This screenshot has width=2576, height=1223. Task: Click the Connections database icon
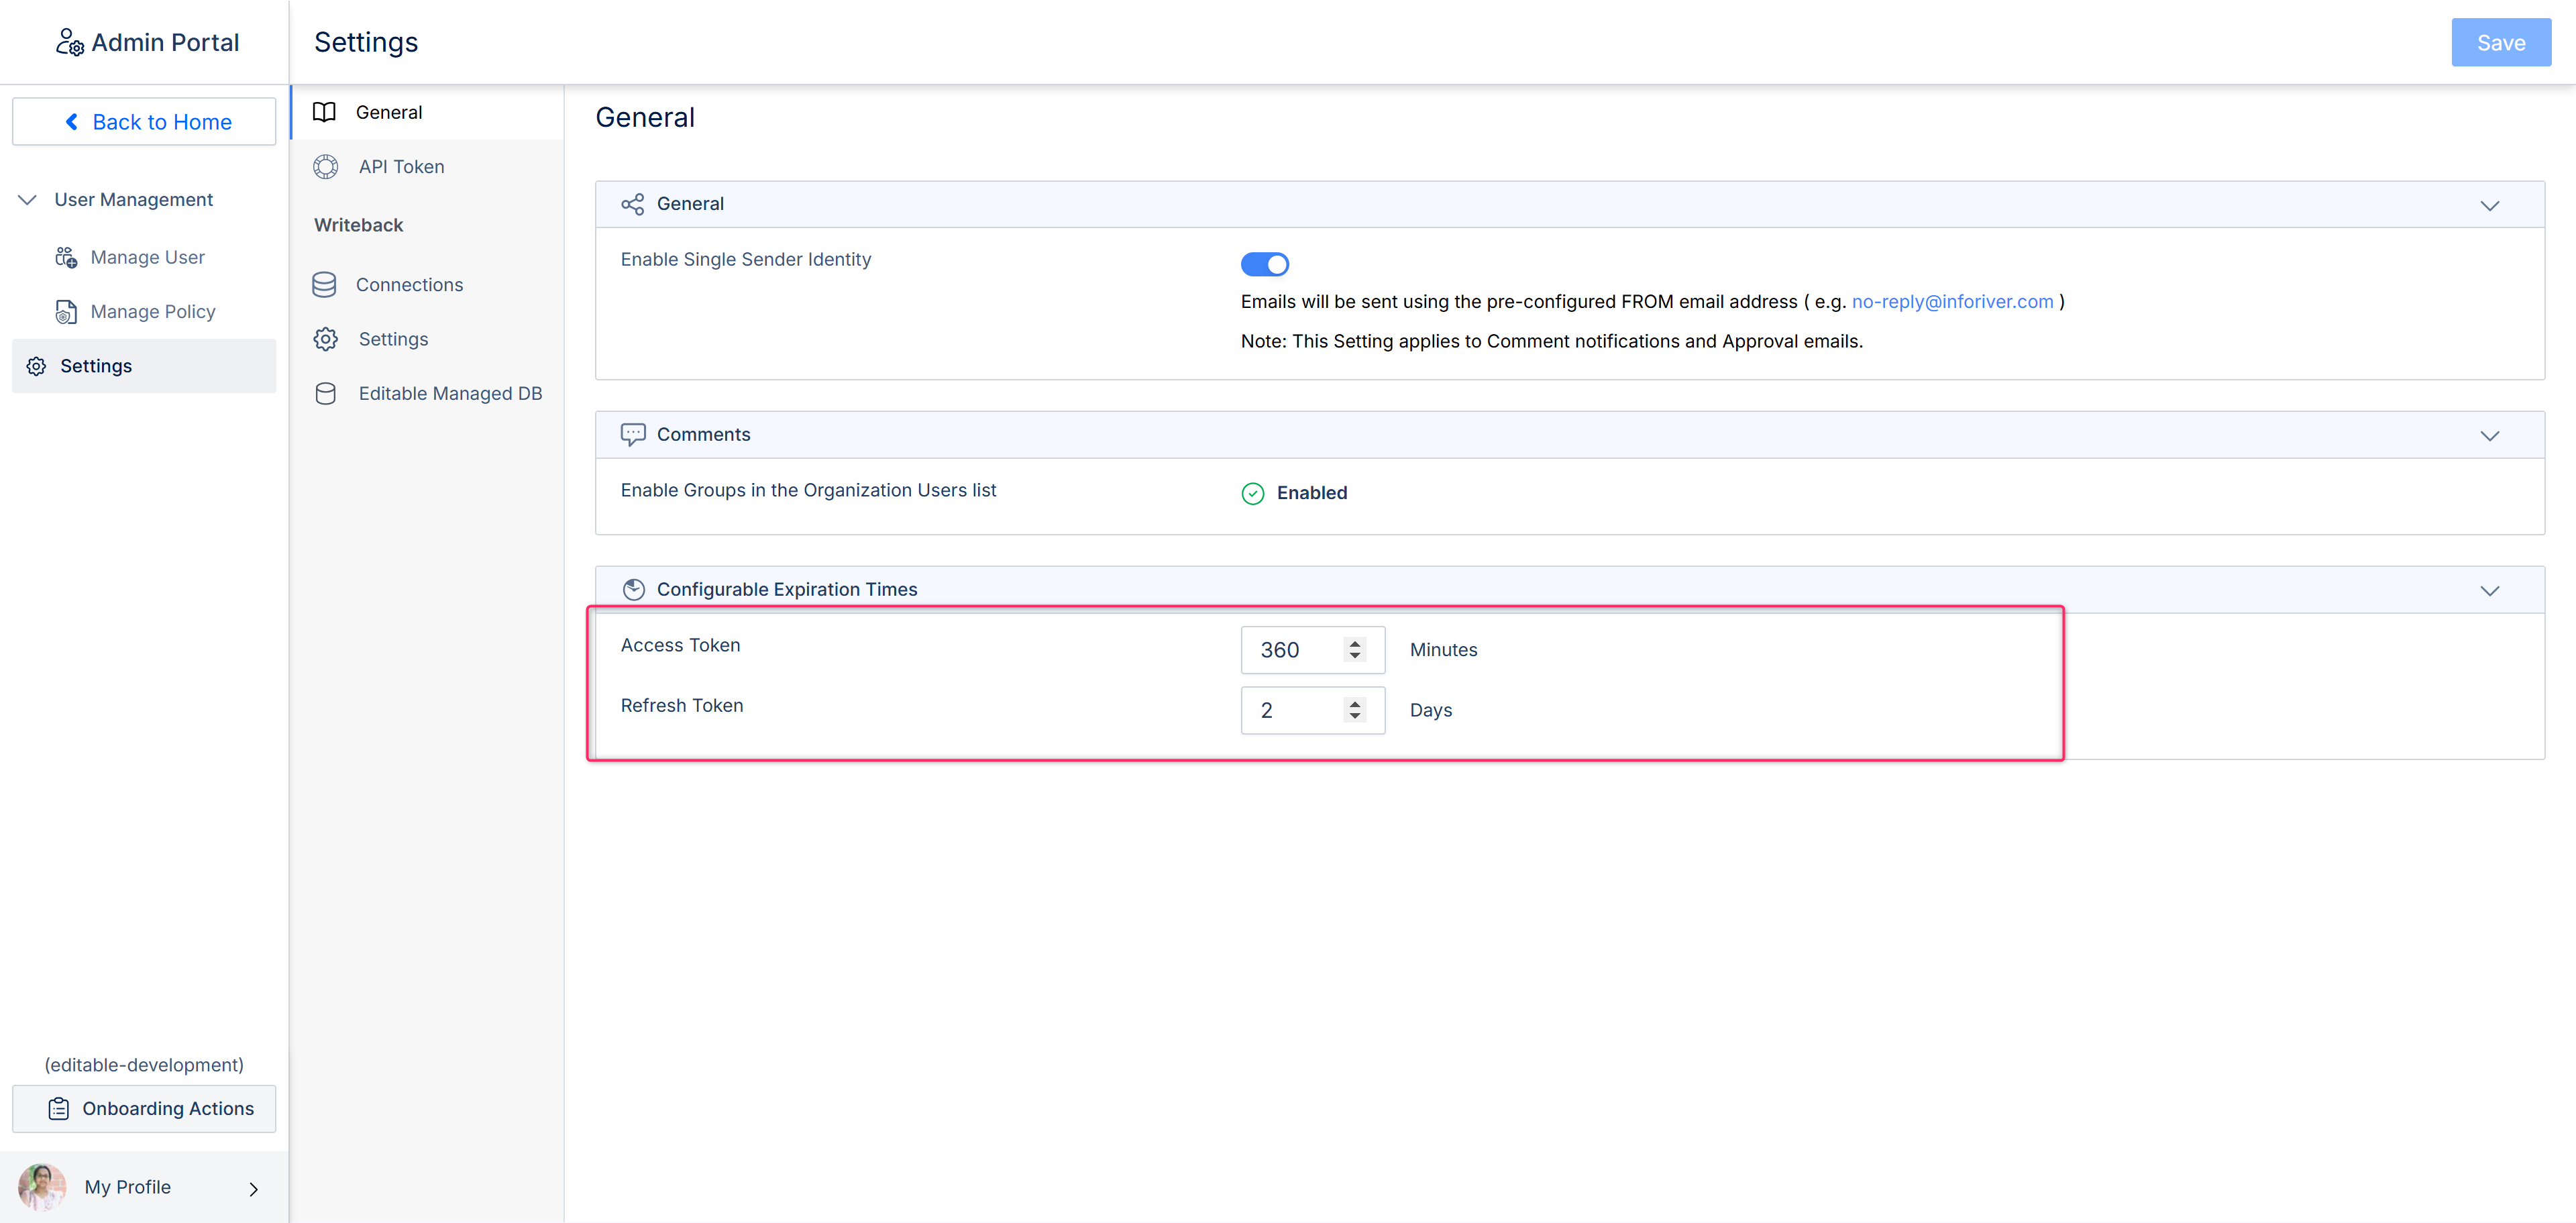point(324,285)
